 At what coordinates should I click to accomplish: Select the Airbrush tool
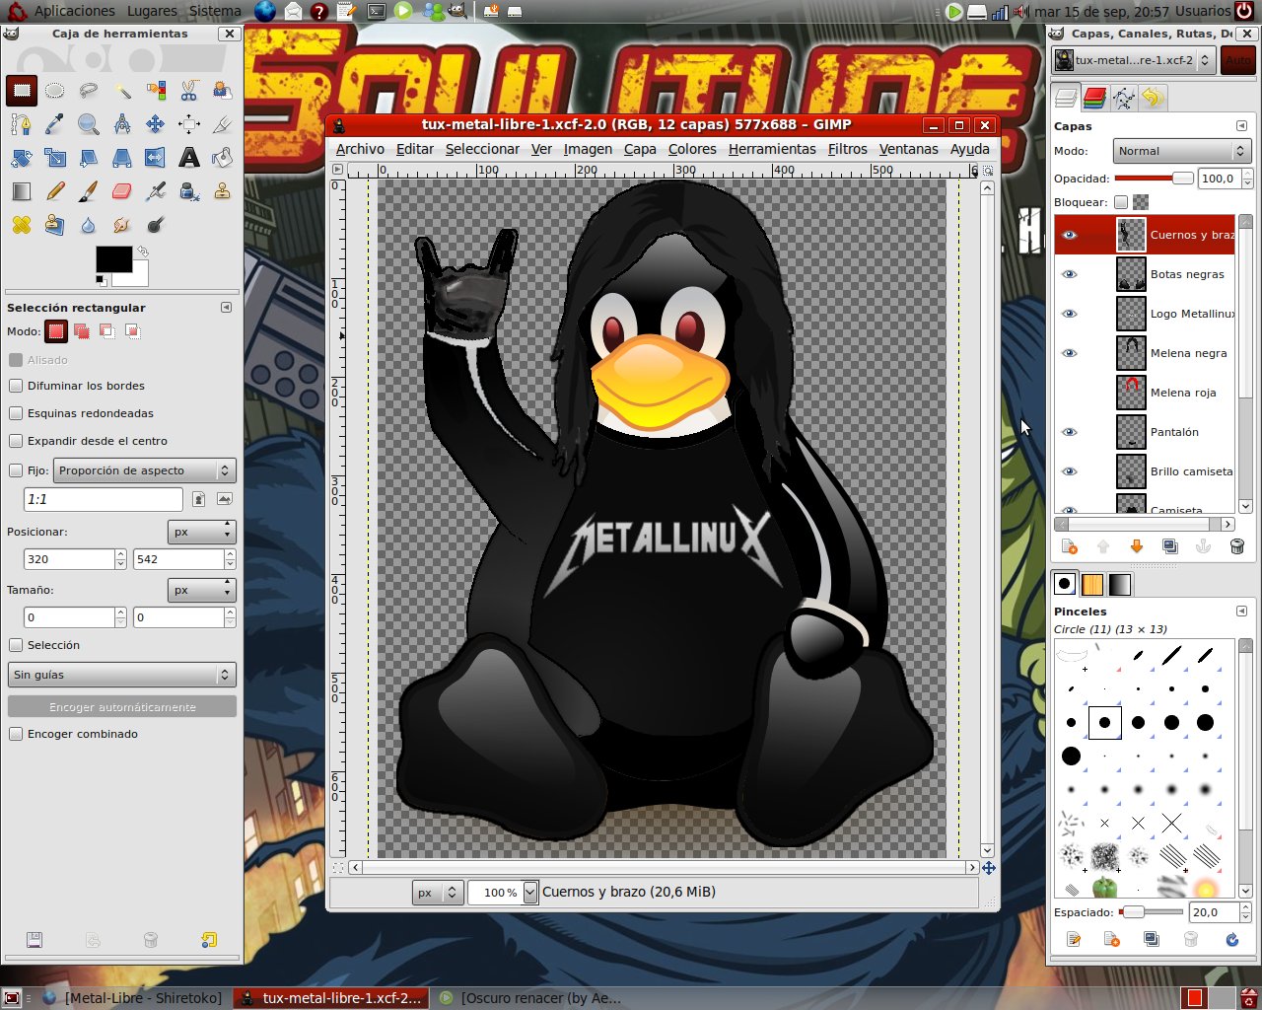(156, 191)
